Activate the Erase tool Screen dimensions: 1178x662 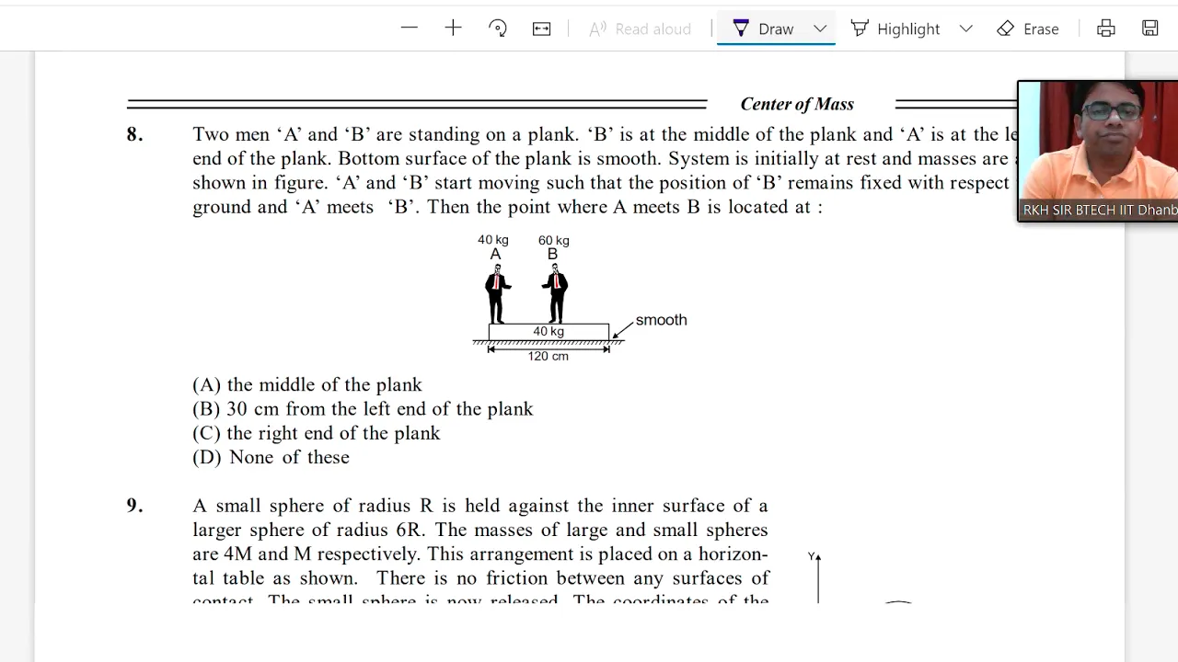1028,29
